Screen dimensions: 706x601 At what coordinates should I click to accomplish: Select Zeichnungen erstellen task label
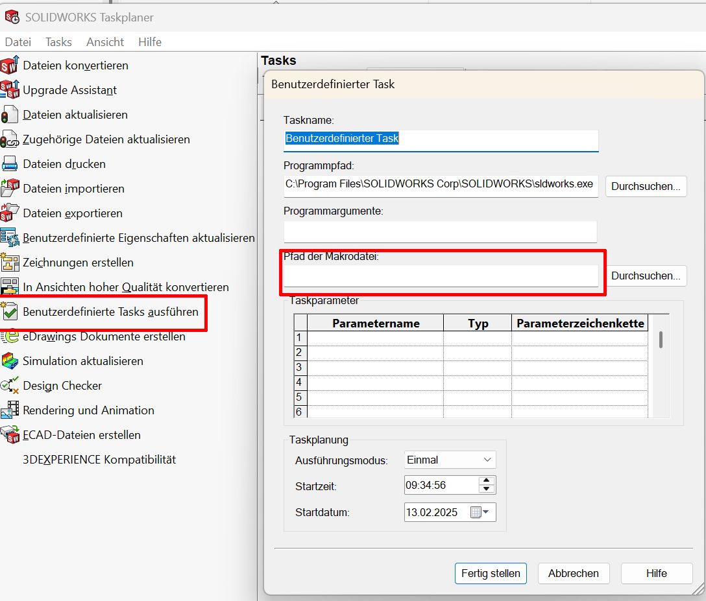tap(79, 263)
